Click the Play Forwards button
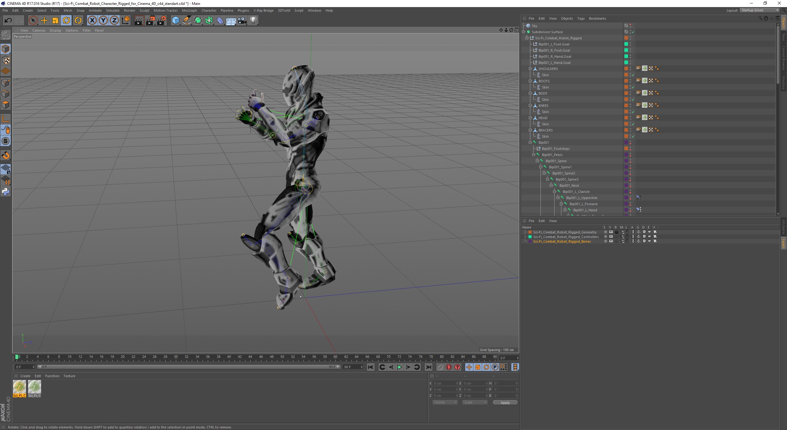Viewport: 787px width, 430px height. point(399,367)
